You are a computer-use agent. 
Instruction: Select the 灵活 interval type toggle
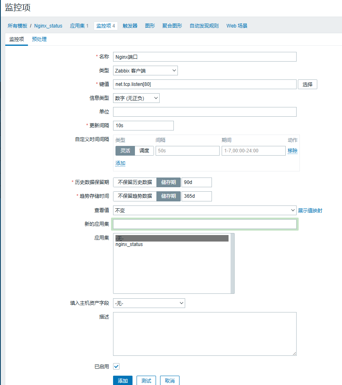125,150
